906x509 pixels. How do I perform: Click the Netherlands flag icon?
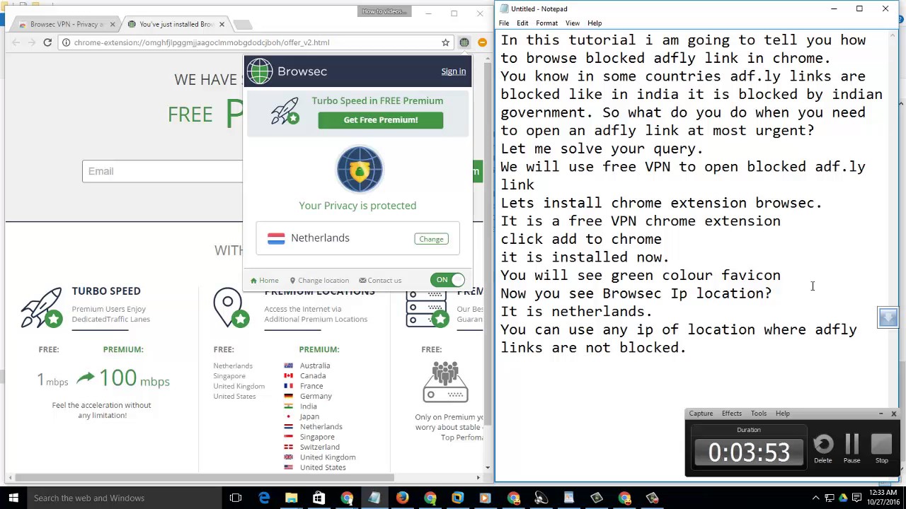click(276, 238)
